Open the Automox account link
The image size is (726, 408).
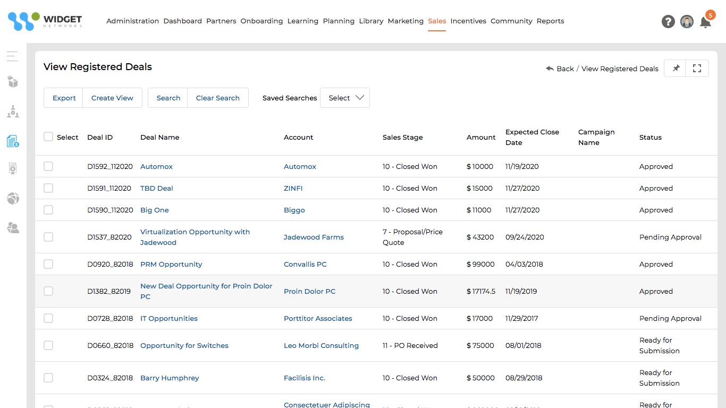coord(300,166)
